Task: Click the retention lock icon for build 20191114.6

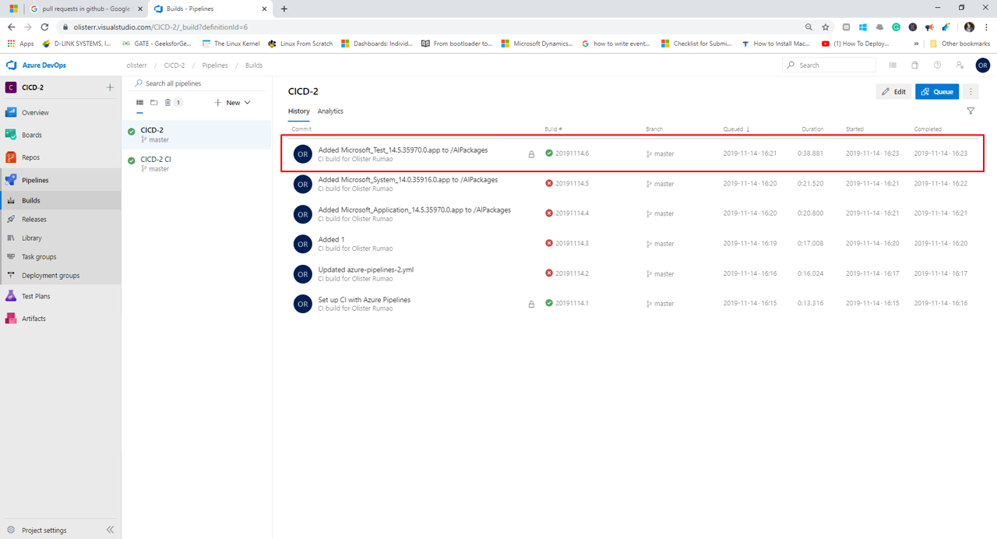Action: coord(531,154)
